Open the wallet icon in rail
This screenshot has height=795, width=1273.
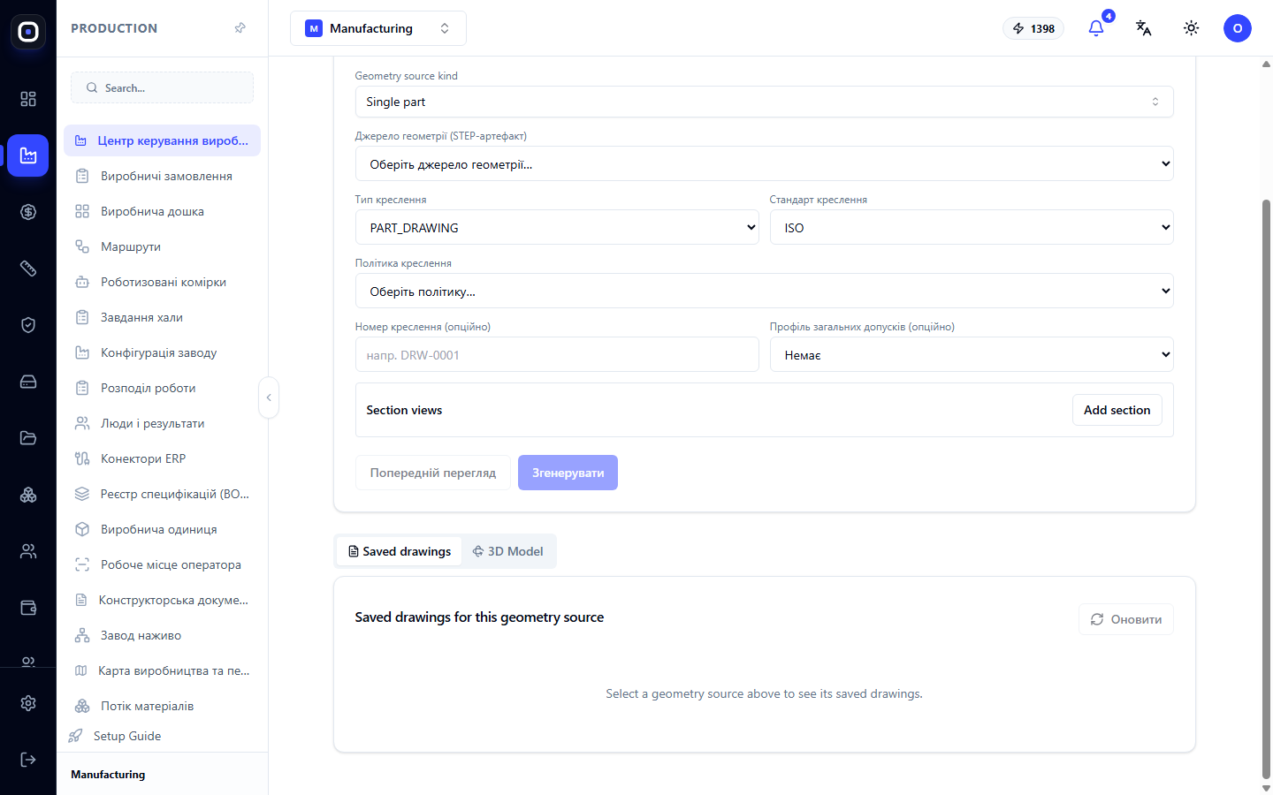[x=28, y=608]
